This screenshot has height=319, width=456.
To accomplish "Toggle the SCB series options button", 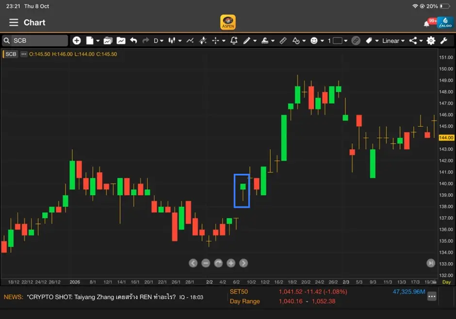I will tap(24, 54).
